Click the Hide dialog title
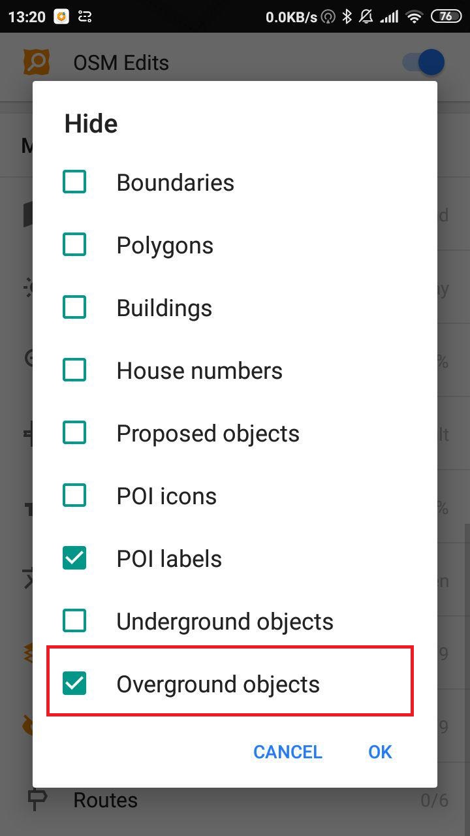470x836 pixels. 91,123
